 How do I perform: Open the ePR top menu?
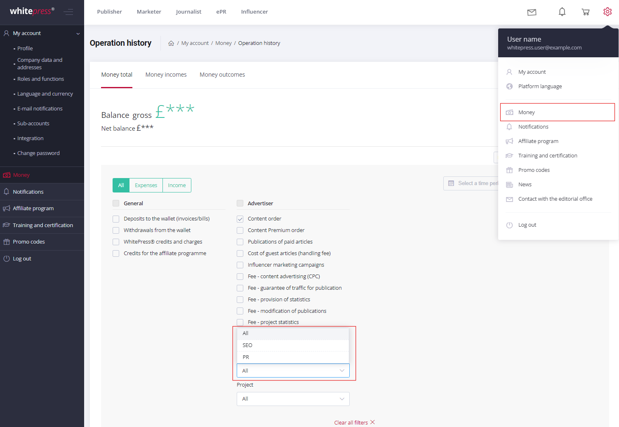(221, 12)
